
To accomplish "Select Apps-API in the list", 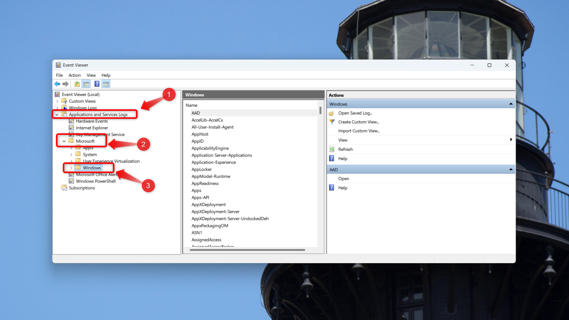I will point(200,198).
